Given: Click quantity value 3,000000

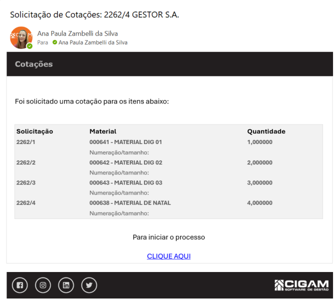Looking at the screenshot, I should tap(259, 182).
